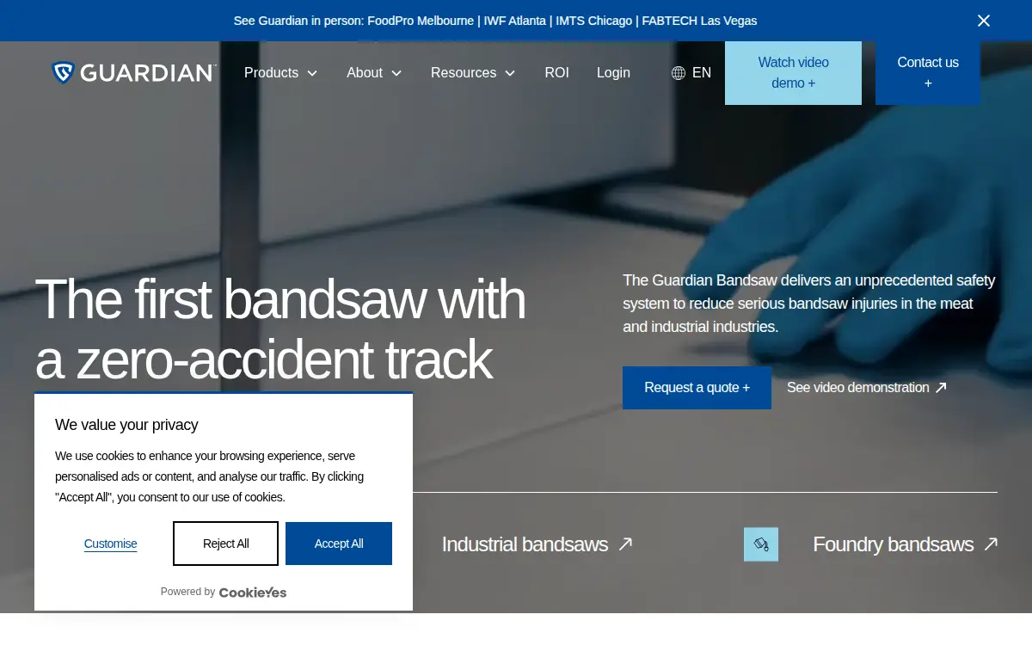Expand the About menu chevron
The height and width of the screenshot is (645, 1032).
tap(396, 73)
